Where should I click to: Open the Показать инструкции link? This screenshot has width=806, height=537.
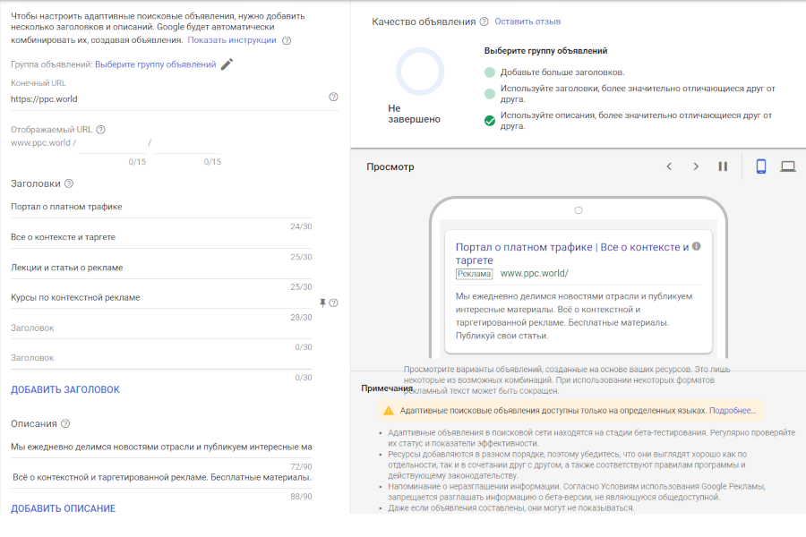click(x=232, y=40)
